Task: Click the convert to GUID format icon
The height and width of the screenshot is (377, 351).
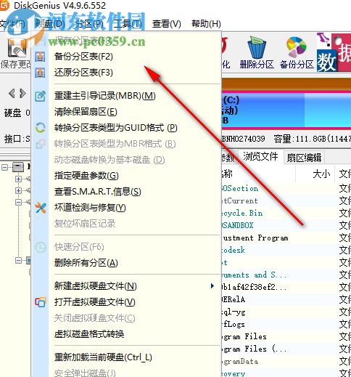Action: pos(40,128)
